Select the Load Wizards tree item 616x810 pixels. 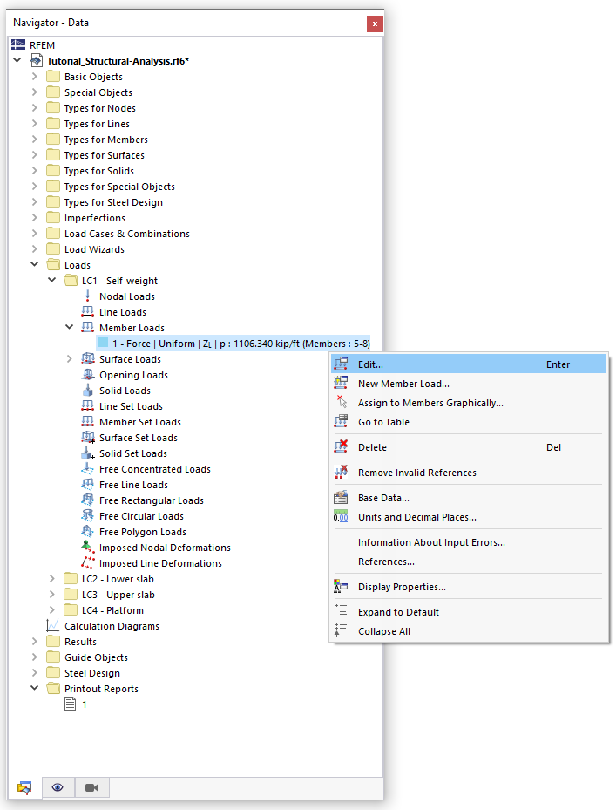pyautogui.click(x=94, y=249)
